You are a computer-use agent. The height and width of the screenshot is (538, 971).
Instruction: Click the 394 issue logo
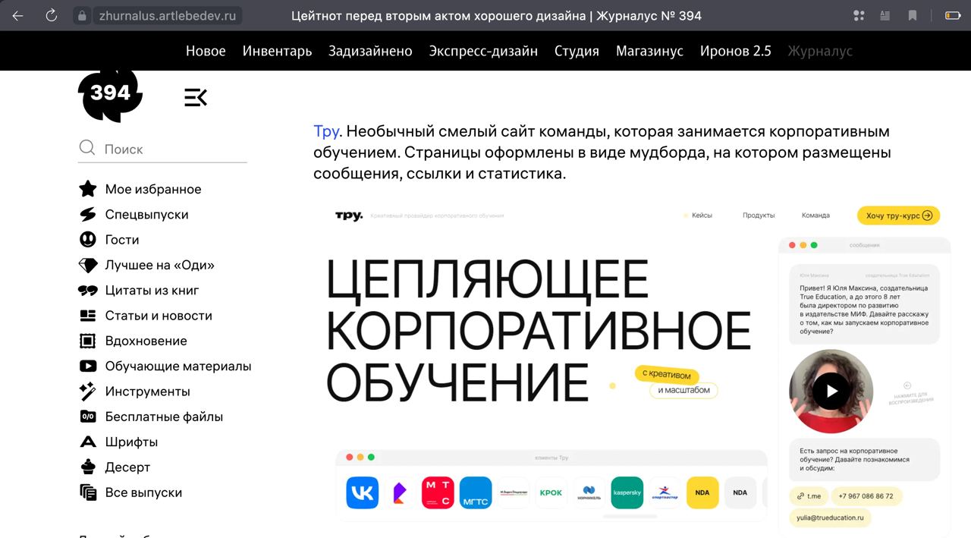click(x=110, y=93)
